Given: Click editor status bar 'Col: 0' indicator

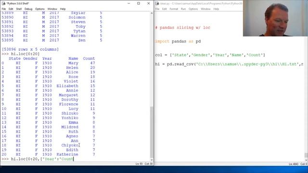Looking at the screenshot, I should (x=304, y=164).
